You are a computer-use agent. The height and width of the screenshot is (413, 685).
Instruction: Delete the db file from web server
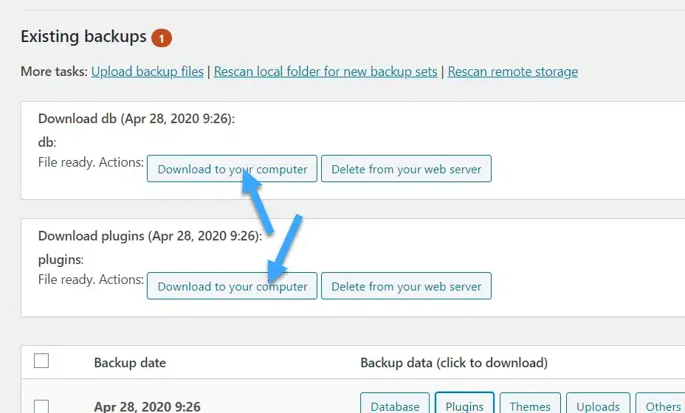tap(406, 169)
